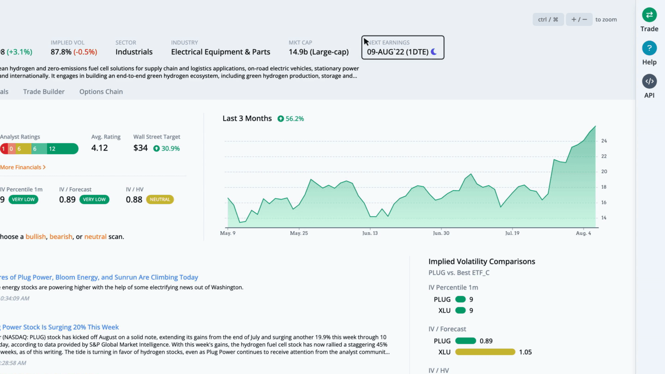
Task: Switch to the Trade Builder tab
Action: 44,91
